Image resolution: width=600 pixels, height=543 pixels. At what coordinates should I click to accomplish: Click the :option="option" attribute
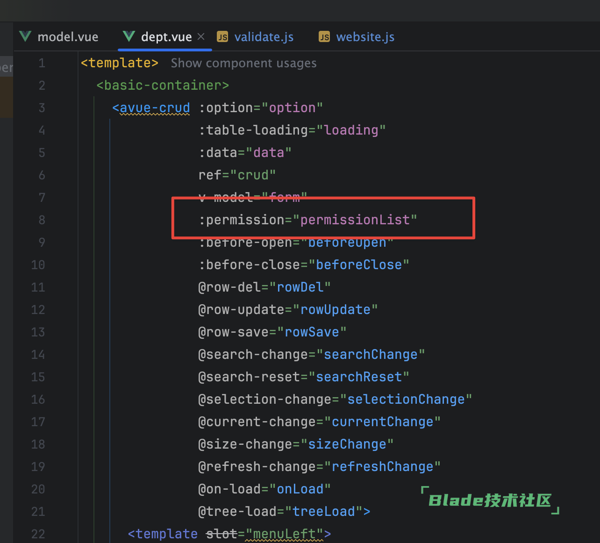pyautogui.click(x=261, y=108)
